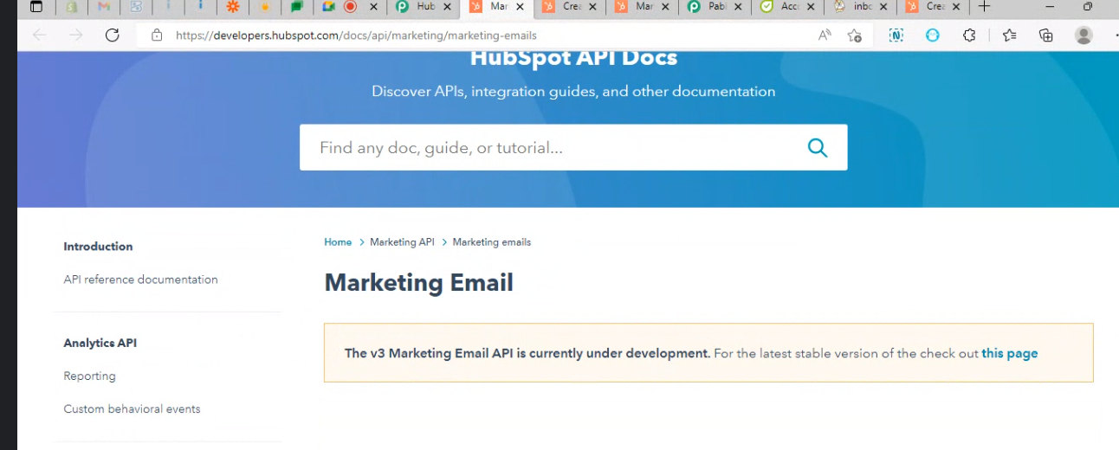The height and width of the screenshot is (450, 1119).
Task: Switch to the pinned Shopify tab
Action: [x=73, y=7]
